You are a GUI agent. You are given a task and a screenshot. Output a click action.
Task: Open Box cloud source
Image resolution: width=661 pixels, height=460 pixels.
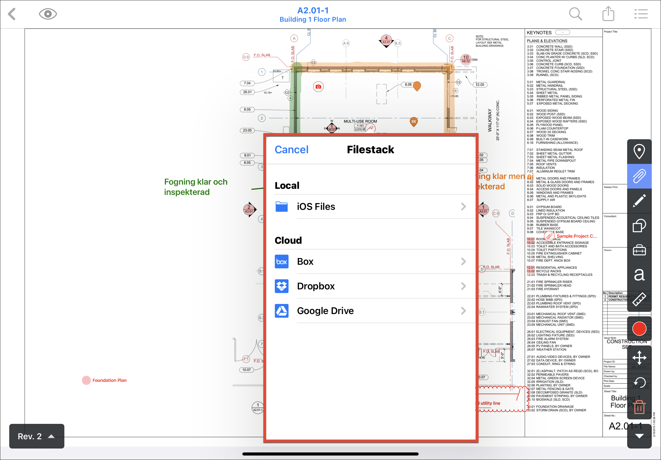[371, 261]
